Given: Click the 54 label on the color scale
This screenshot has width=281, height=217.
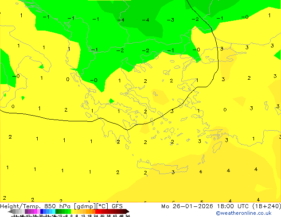Looking at the screenshot, I should pos(128,216).
